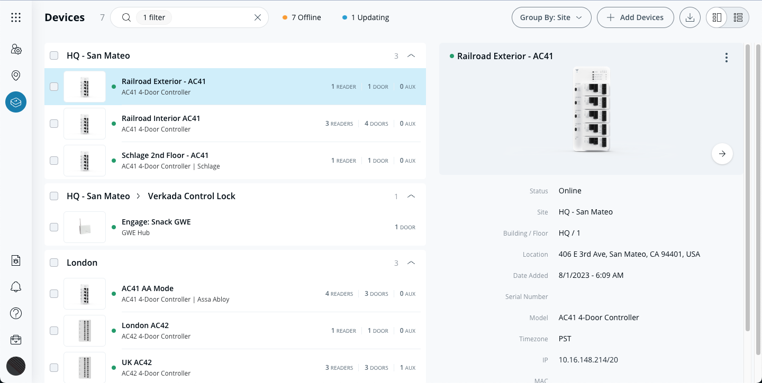This screenshot has width=762, height=383.
Task: Open the Group By: Site dropdown
Action: click(551, 17)
